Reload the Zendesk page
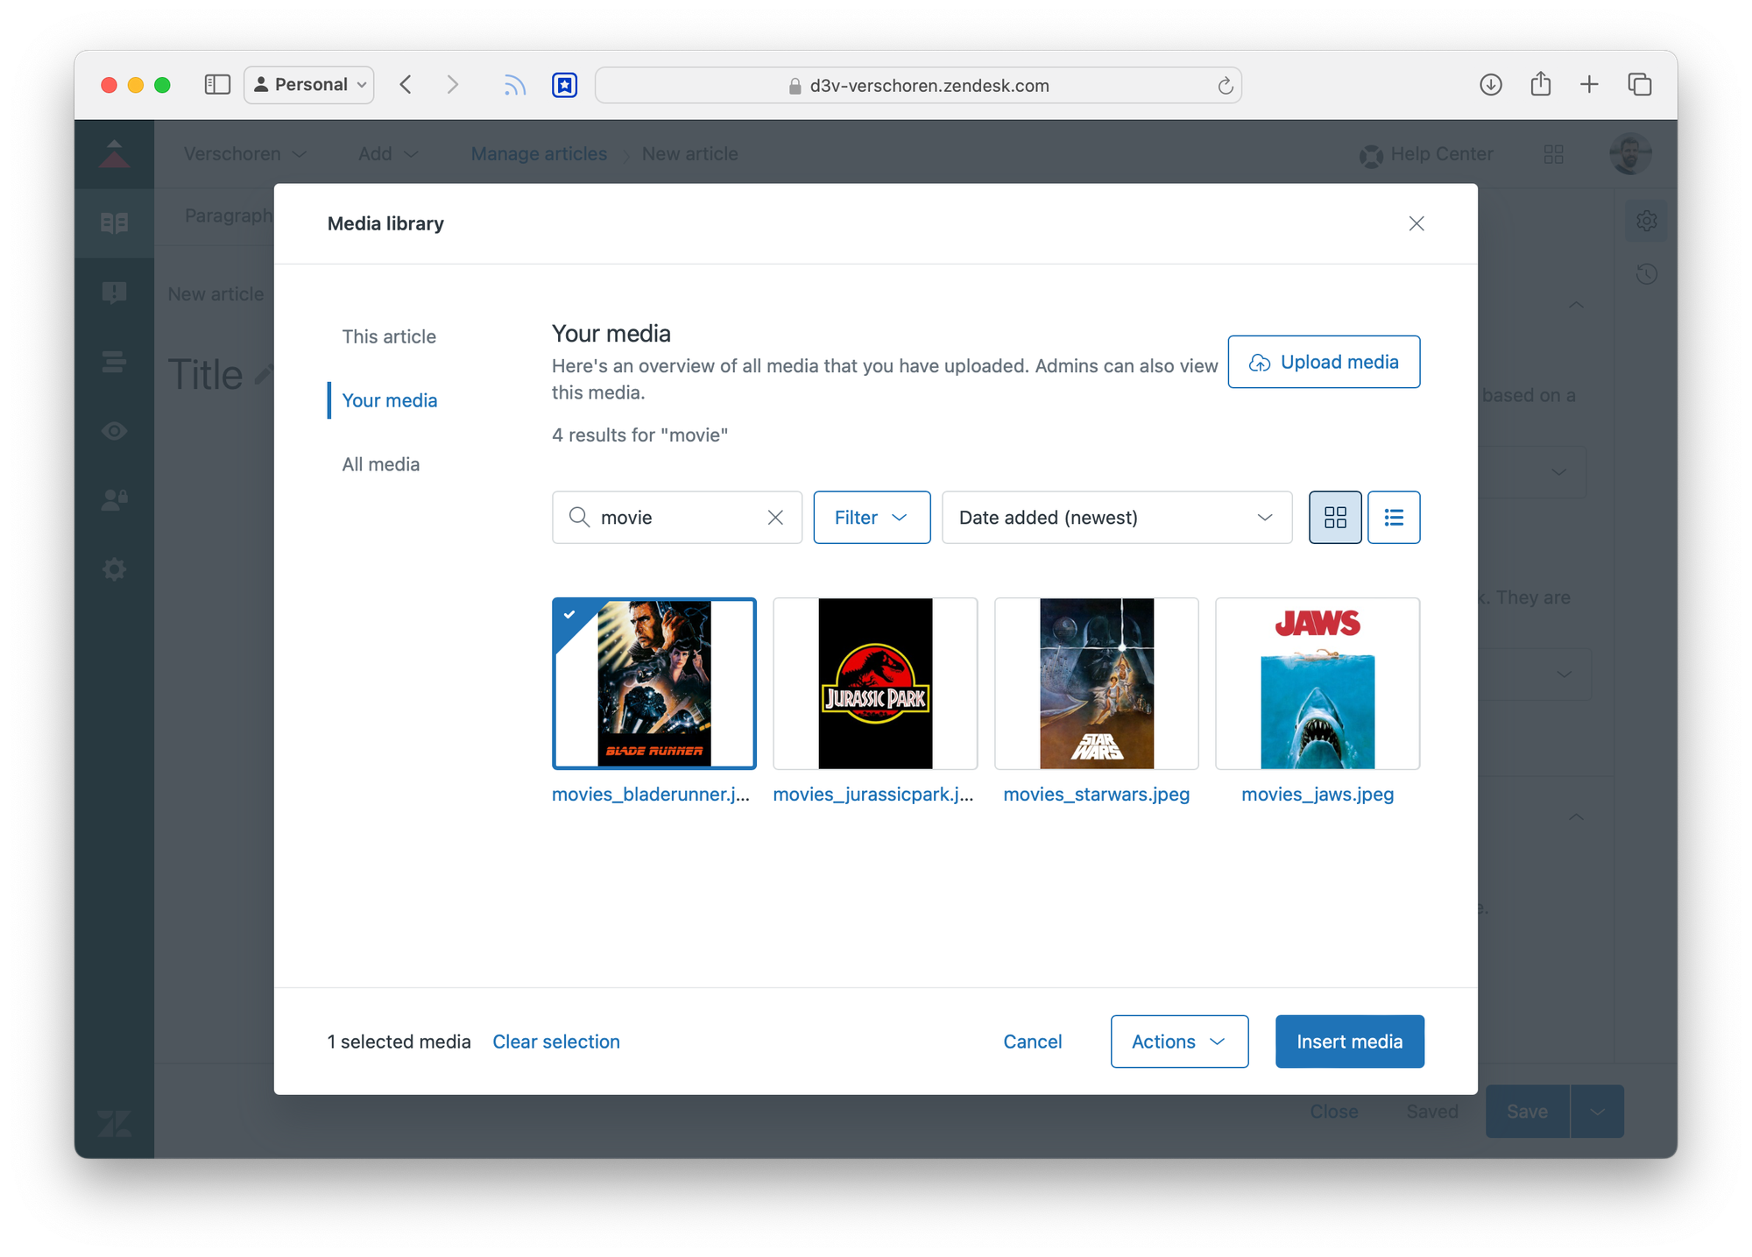This screenshot has width=1752, height=1257. (x=1225, y=86)
